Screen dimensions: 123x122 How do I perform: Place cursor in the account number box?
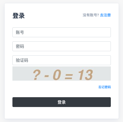point(62,32)
